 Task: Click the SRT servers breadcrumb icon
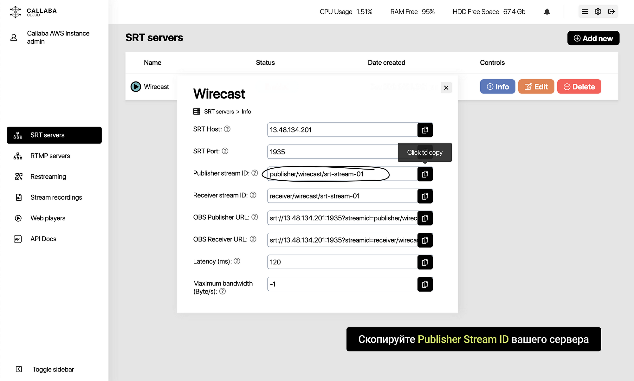coord(197,112)
